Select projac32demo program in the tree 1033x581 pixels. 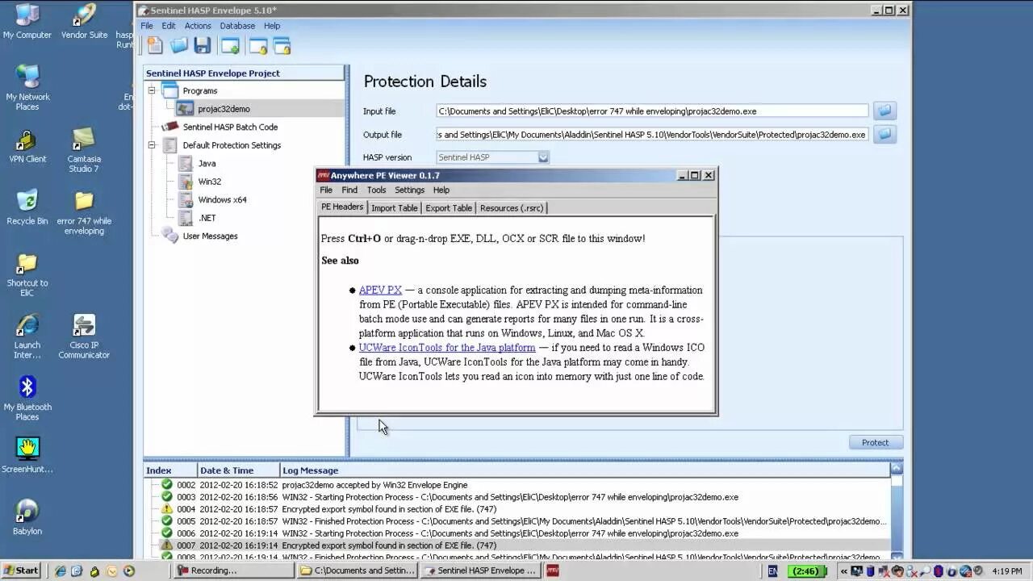[x=224, y=109]
